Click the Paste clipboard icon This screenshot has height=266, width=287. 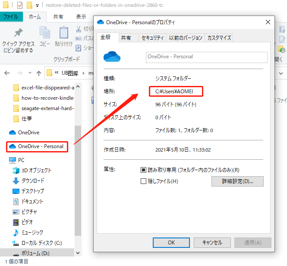(x=64, y=33)
